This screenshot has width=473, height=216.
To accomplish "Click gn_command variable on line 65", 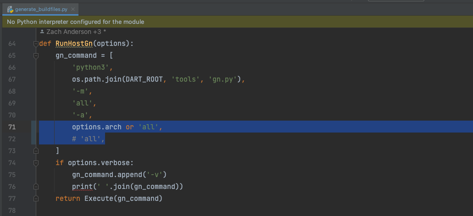I will coord(76,55).
